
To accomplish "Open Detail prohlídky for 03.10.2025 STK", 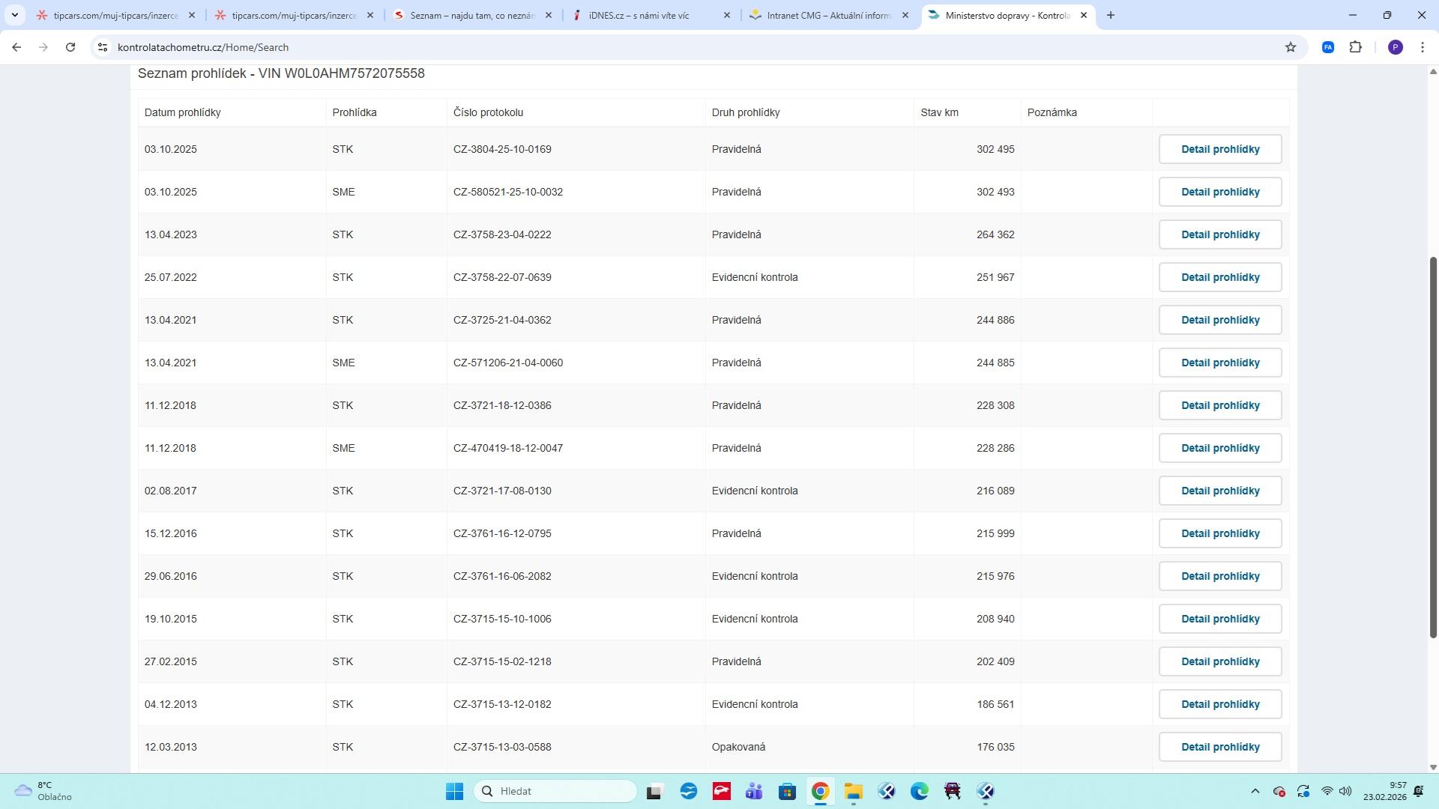I will pyautogui.click(x=1219, y=149).
